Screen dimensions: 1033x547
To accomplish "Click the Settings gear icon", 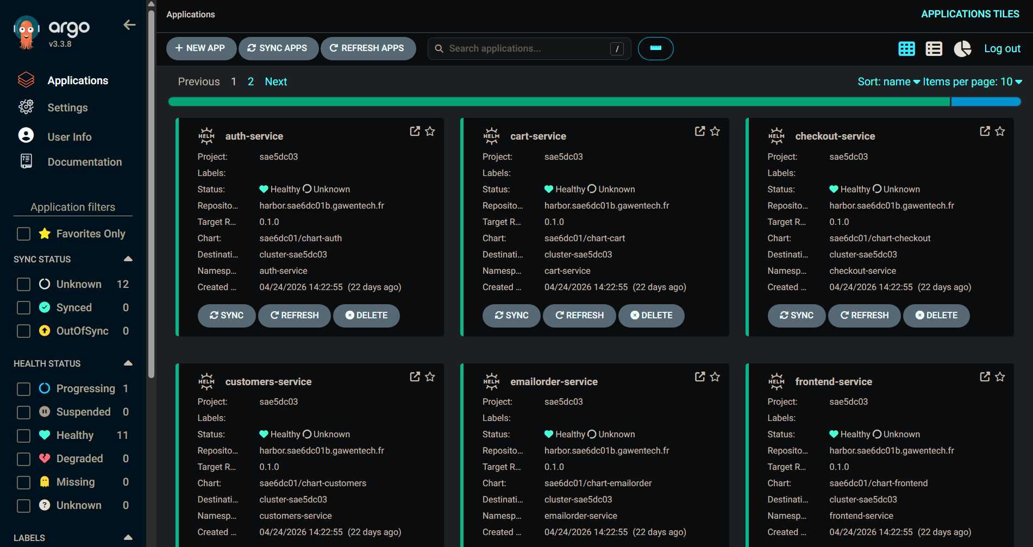I will 26,107.
